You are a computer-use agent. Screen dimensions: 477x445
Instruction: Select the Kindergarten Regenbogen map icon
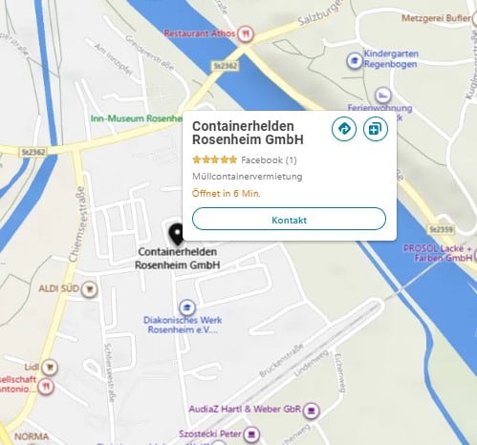(355, 60)
